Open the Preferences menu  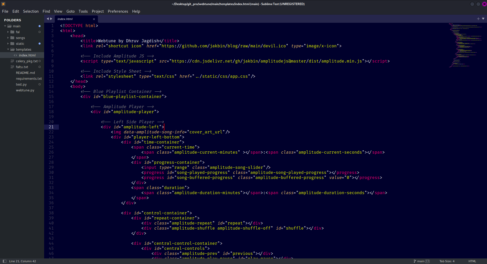click(x=118, y=11)
